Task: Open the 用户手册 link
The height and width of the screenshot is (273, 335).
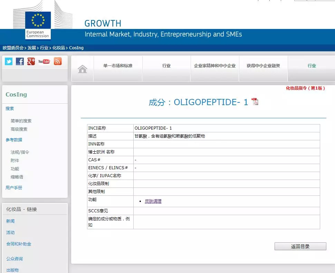Action: pos(14,188)
